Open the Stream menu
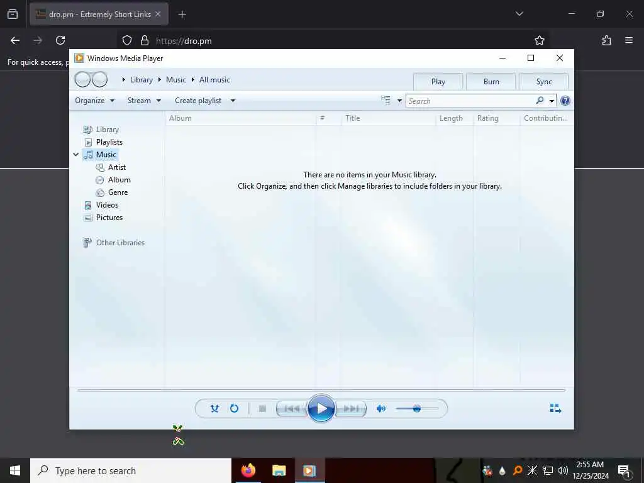Image resolution: width=644 pixels, height=483 pixels. (x=144, y=101)
